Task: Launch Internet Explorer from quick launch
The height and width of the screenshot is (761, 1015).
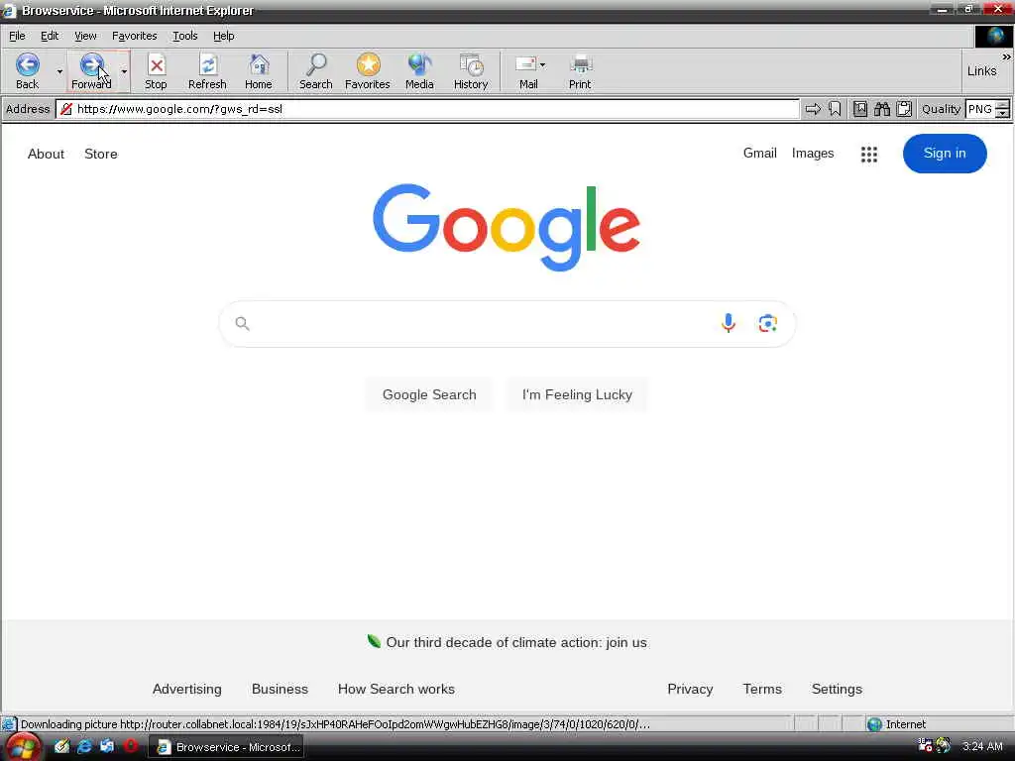Action: pyautogui.click(x=84, y=747)
